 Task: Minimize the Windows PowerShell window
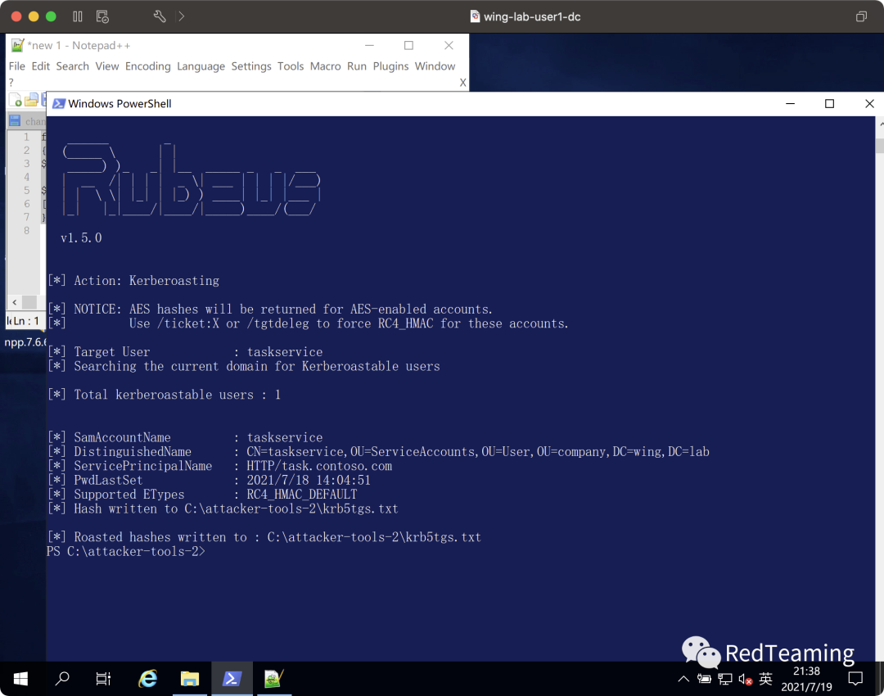pyautogui.click(x=791, y=104)
